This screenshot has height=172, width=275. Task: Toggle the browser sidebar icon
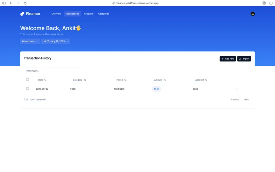click(x=4, y=3)
